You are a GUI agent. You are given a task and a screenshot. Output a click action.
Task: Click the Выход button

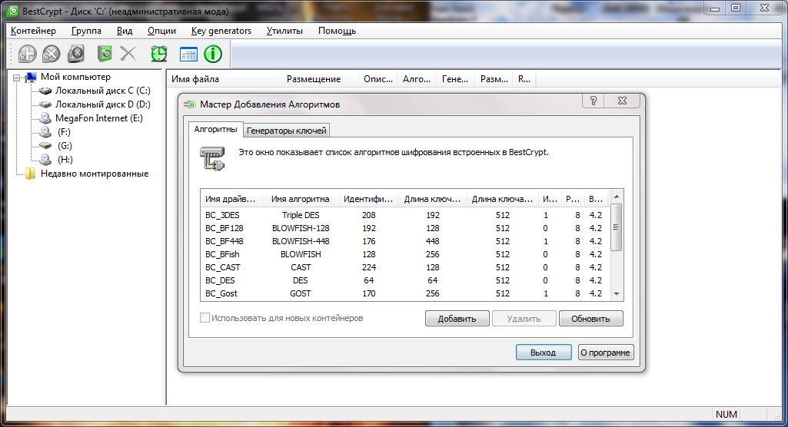pyautogui.click(x=544, y=353)
